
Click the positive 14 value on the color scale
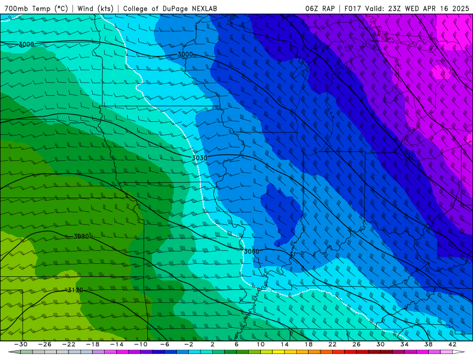pyautogui.click(x=284, y=344)
